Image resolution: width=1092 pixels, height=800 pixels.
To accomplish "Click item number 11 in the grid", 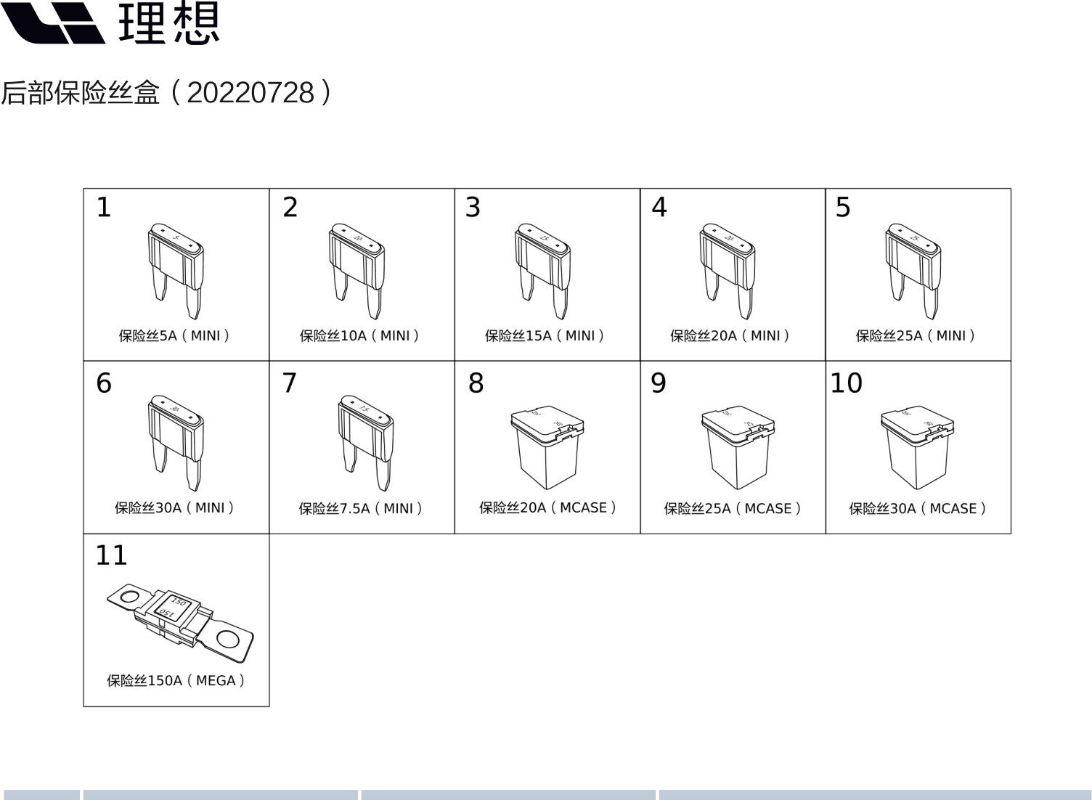I will coord(111,555).
